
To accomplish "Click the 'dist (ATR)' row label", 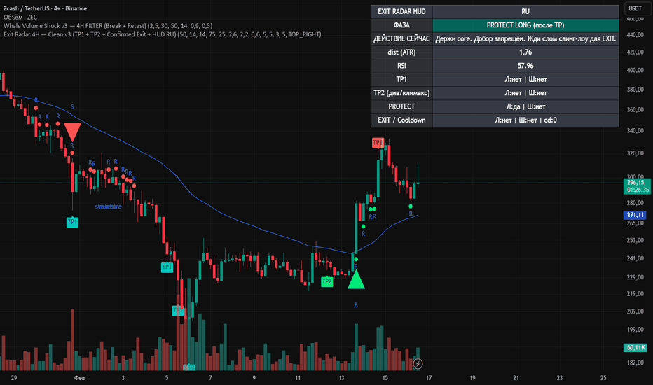I will point(402,52).
